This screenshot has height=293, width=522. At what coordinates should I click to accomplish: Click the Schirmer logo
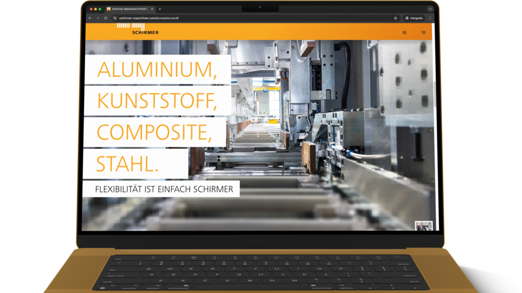[x=138, y=29]
